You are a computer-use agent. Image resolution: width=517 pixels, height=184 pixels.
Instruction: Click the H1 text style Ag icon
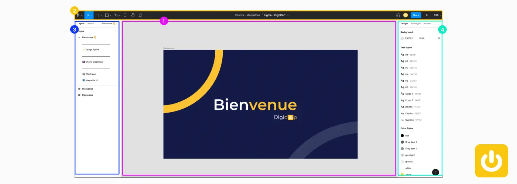[402, 54]
